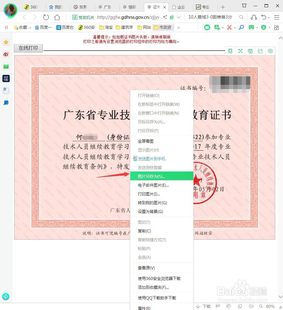Open the translate tool dropdown arrow

coord(223,27)
